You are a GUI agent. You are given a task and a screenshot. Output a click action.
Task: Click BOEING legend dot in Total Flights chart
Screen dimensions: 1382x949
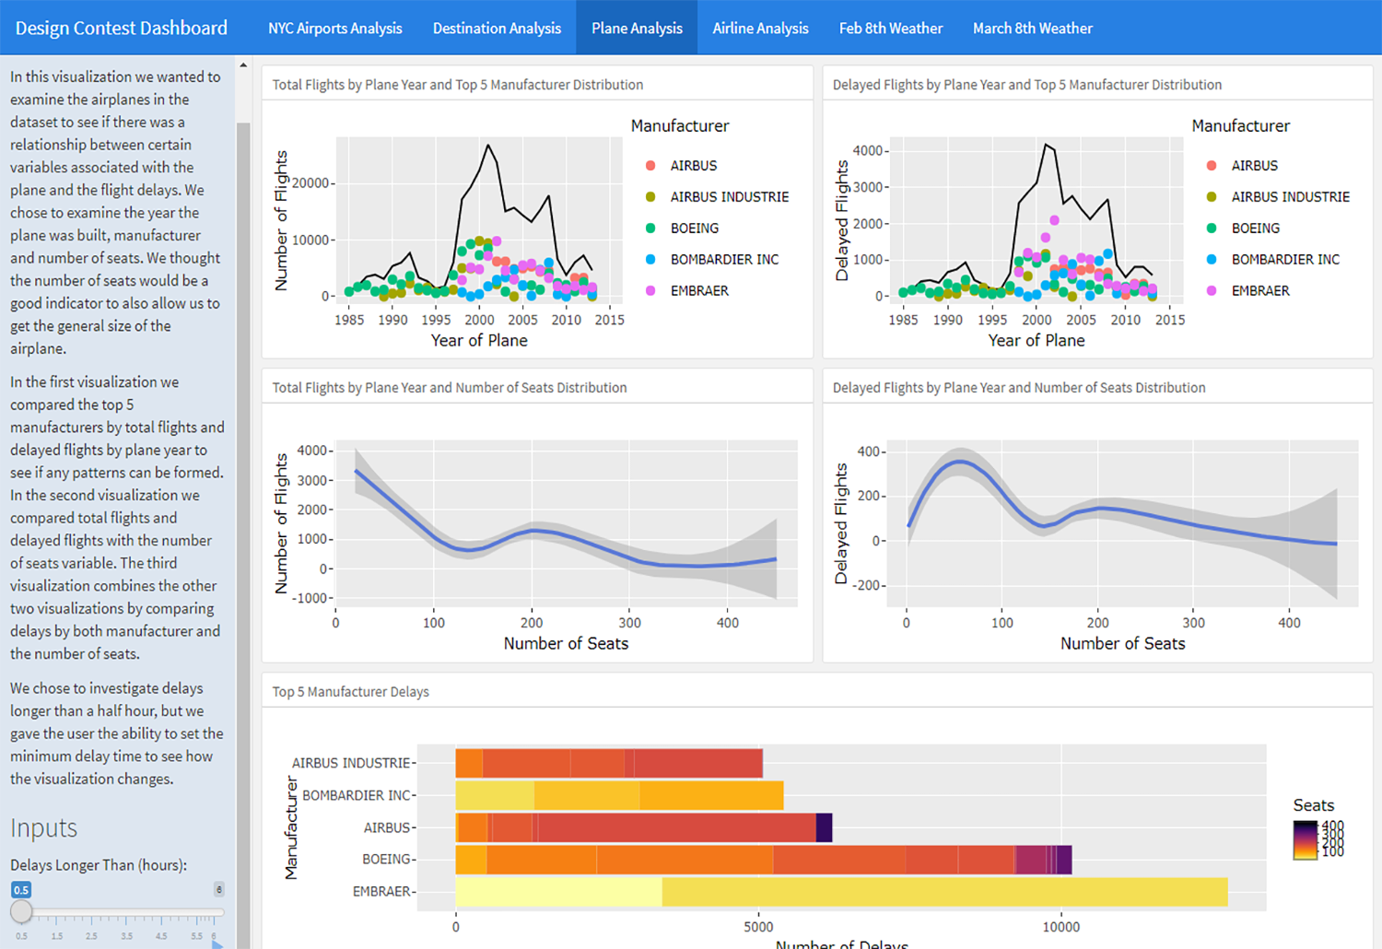[x=650, y=228]
